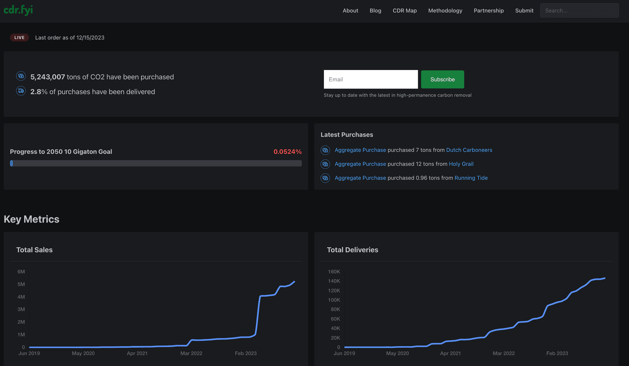This screenshot has height=366, width=629.
Task: Focus the Search input field
Action: [x=579, y=10]
